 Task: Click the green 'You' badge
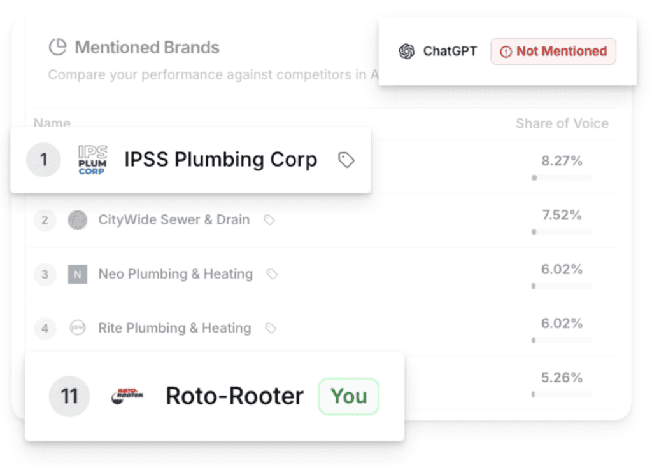pos(348,396)
